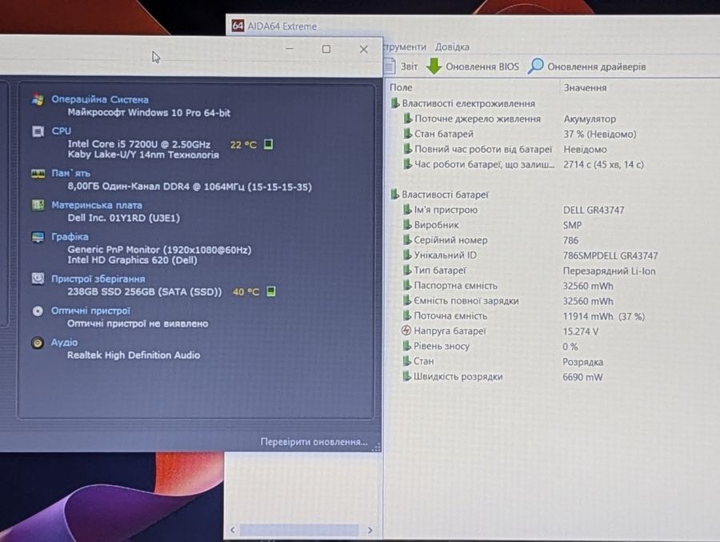Click the icon beside Виробник
Viewport: 720px width, 542px height.
(407, 225)
